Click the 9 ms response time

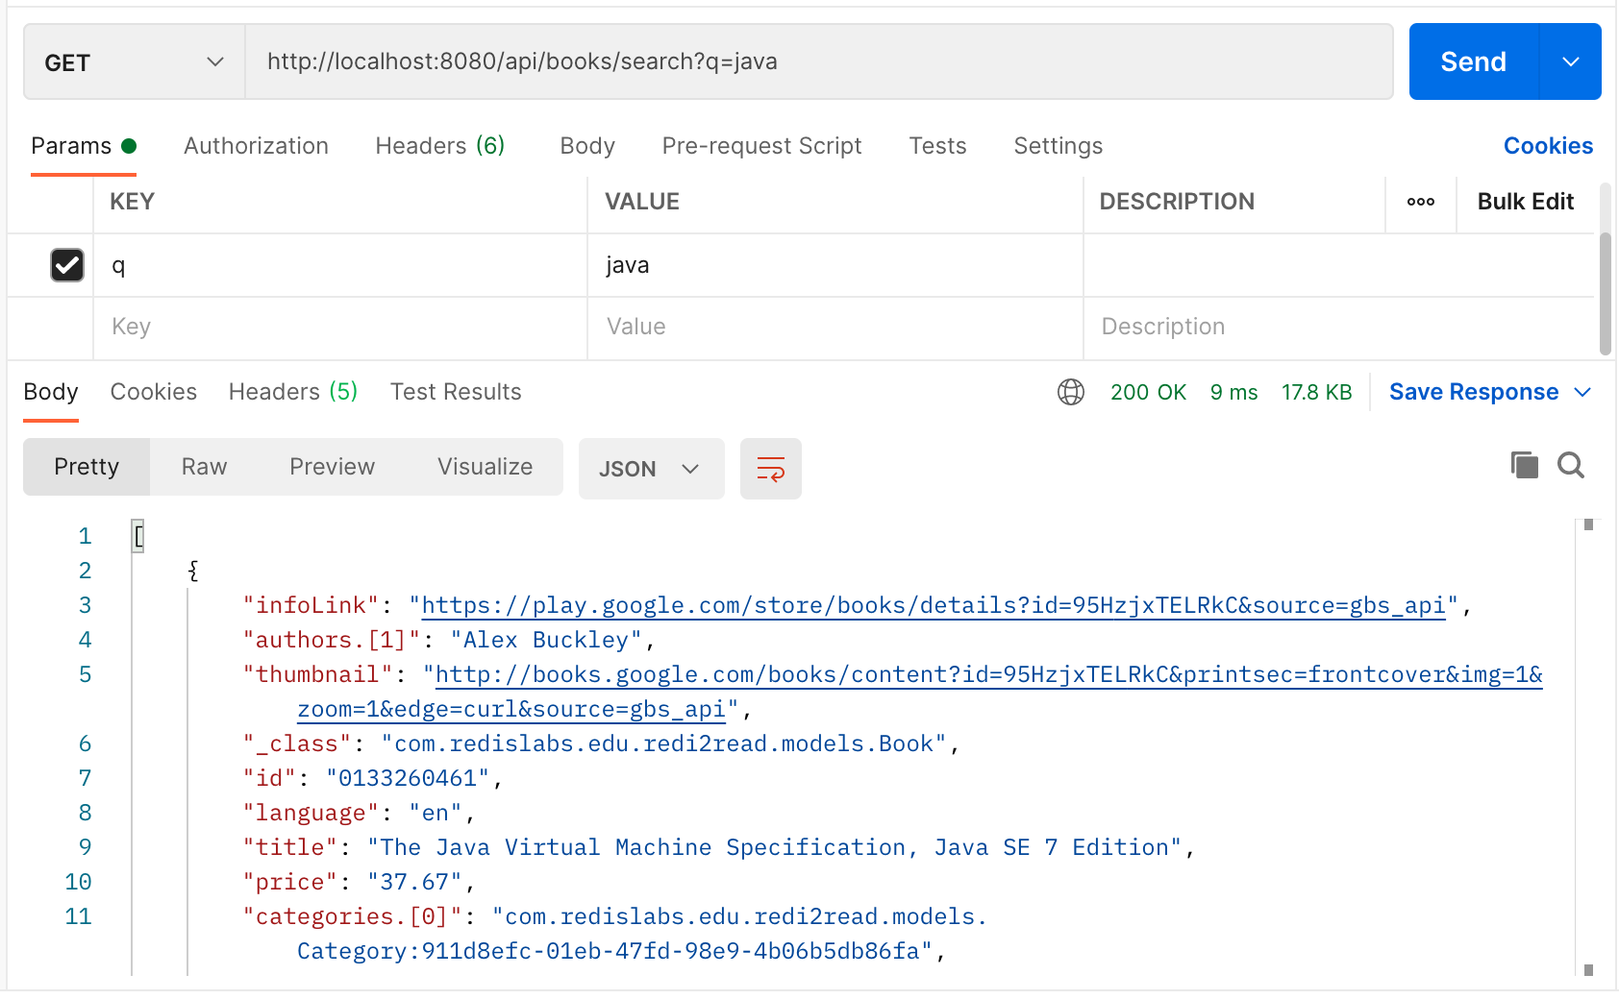1233,392
